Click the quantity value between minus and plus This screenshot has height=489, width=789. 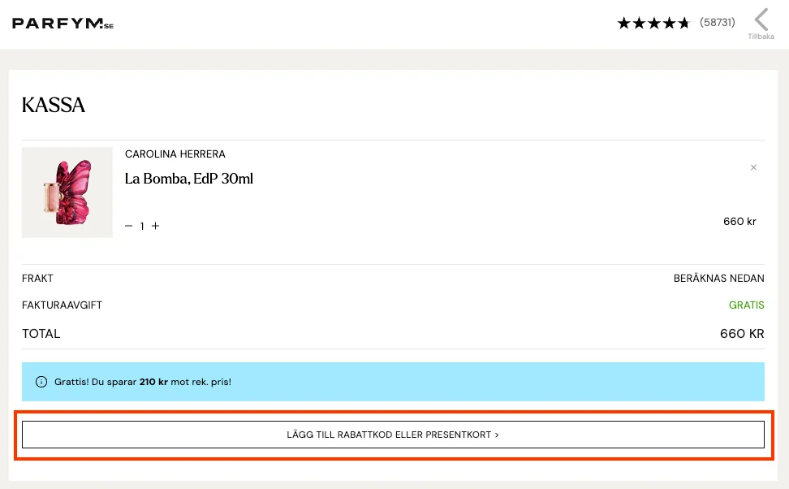tap(142, 226)
